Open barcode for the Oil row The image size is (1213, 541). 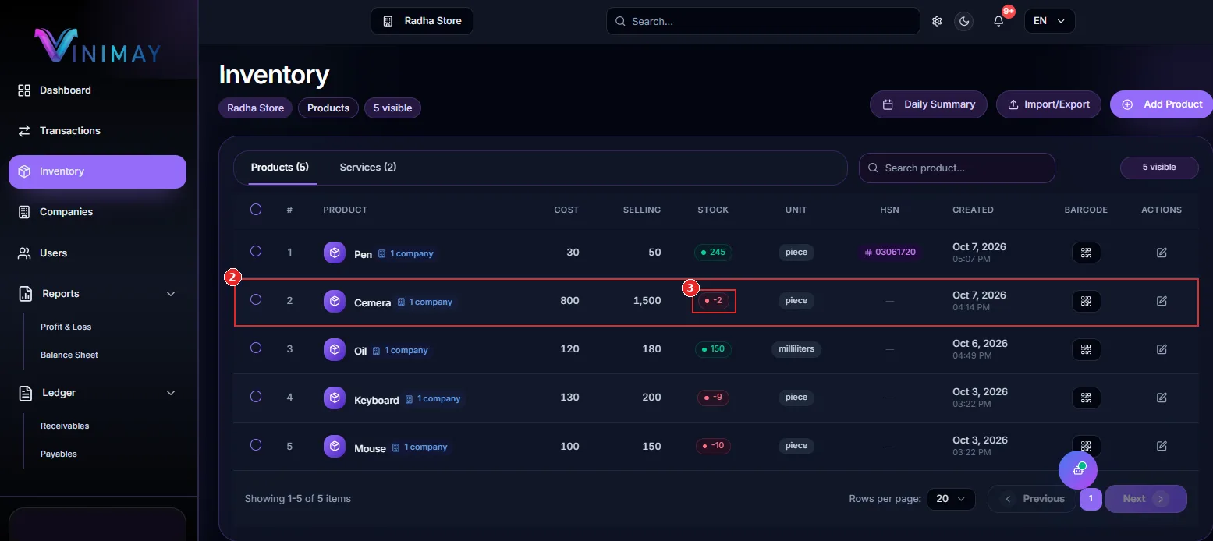pos(1086,349)
